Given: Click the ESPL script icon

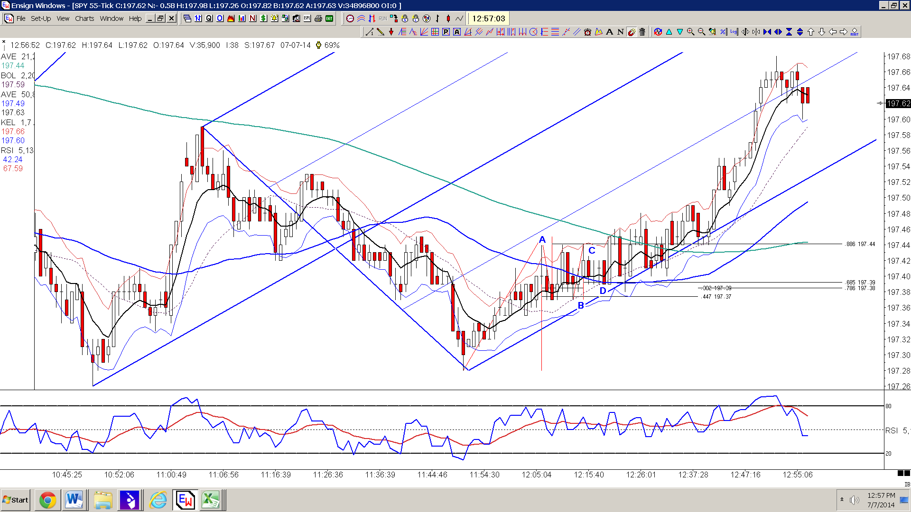Looking at the screenshot, I should [x=307, y=18].
